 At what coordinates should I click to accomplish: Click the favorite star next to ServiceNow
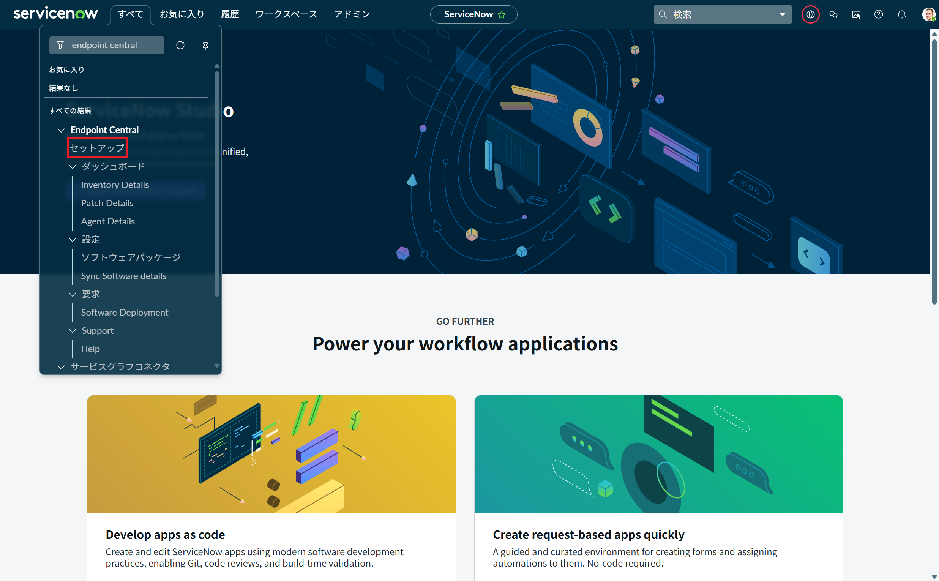coord(501,15)
